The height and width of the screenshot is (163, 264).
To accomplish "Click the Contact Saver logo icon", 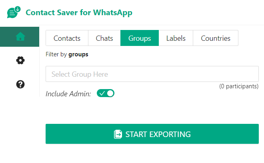I will pos(14,12).
